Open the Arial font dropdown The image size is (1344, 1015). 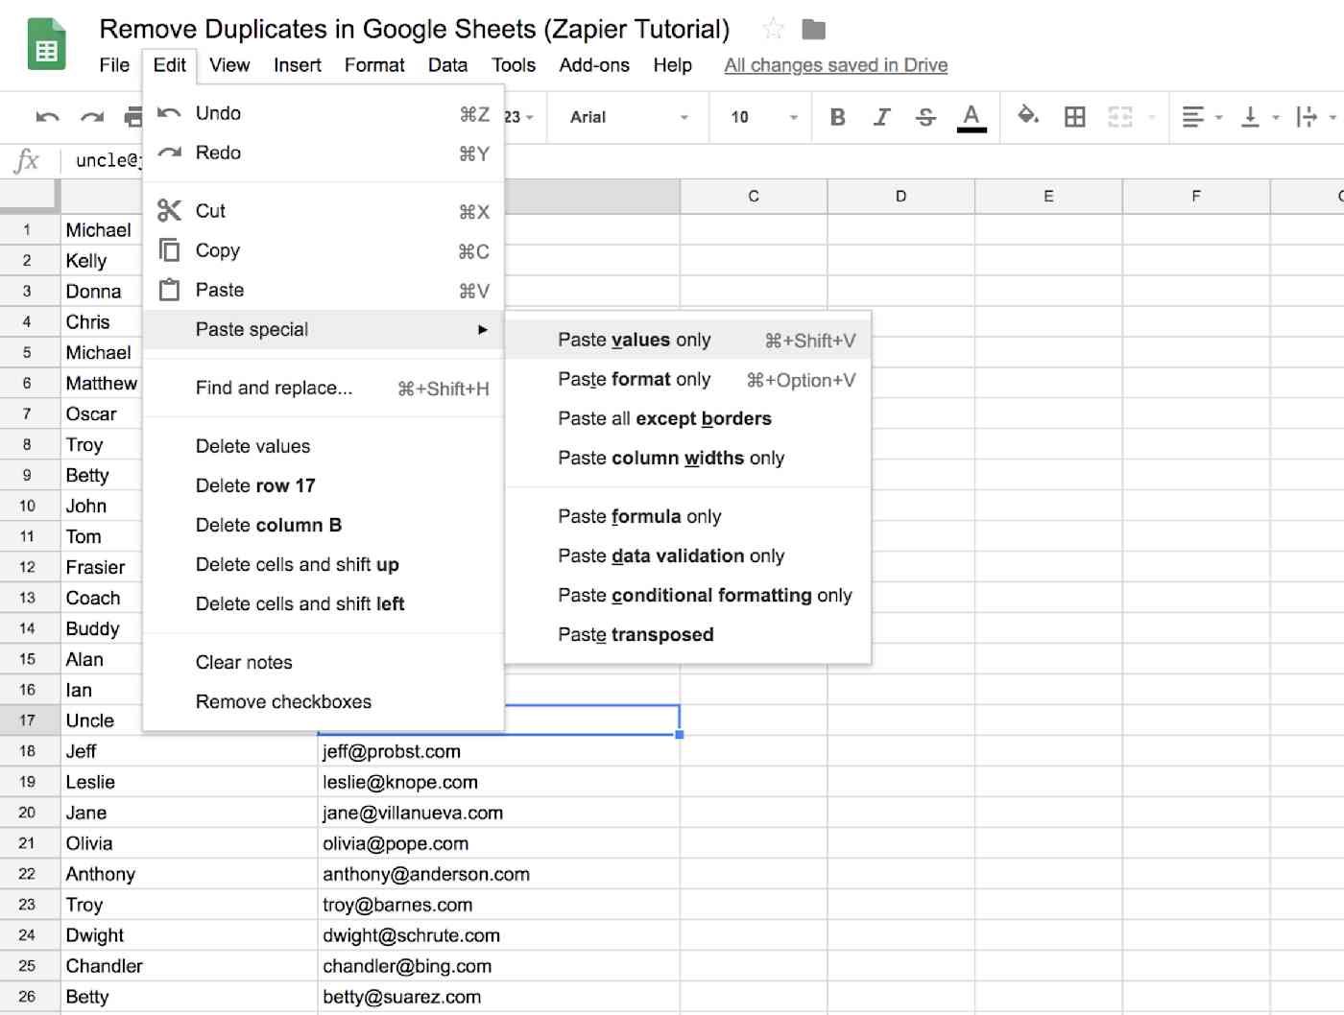pyautogui.click(x=629, y=117)
